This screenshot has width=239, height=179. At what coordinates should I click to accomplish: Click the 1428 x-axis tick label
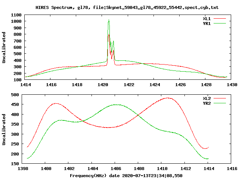(x=206, y=85)
